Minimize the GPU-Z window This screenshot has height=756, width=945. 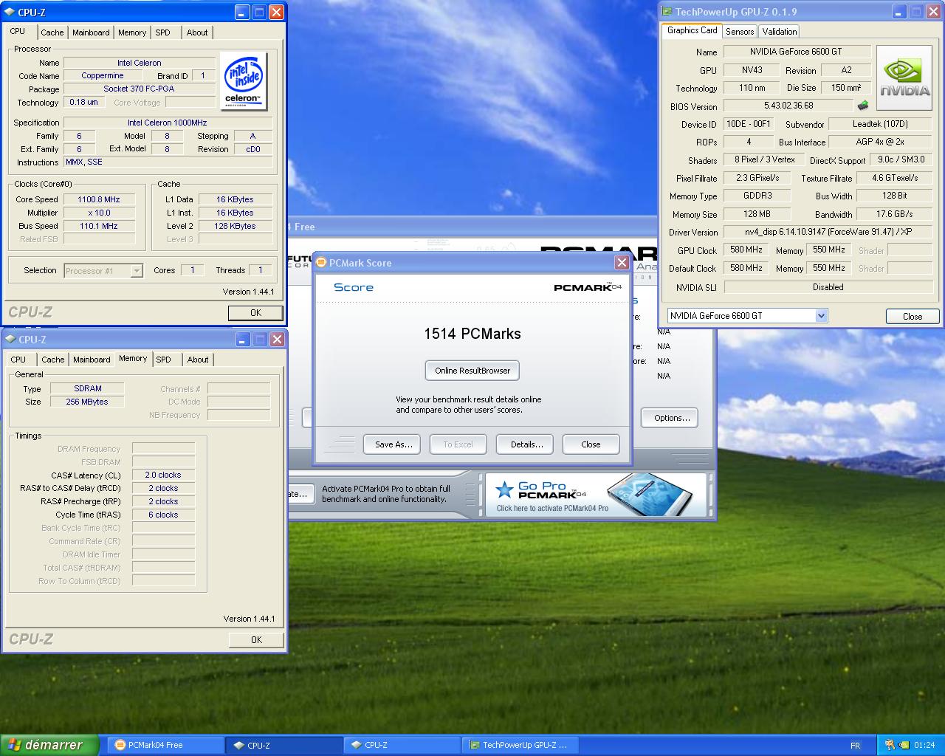click(898, 12)
